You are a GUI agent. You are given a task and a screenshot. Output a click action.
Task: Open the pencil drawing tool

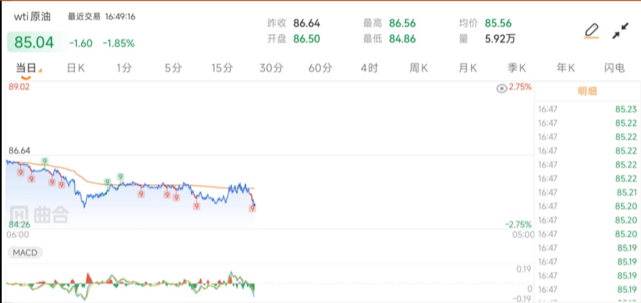tap(591, 31)
